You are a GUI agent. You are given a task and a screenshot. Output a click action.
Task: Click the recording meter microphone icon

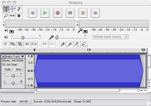point(80,31)
